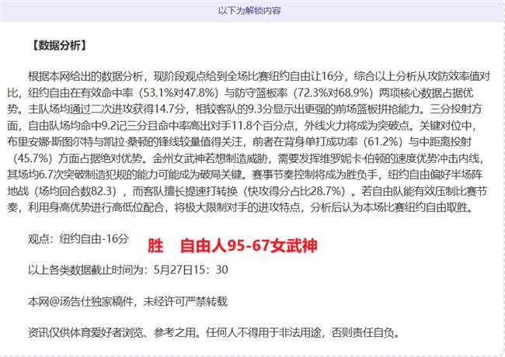
Task: Click paragraph line starting '（45.7%）方面占据绝对优势'
Action: [x=248, y=158]
